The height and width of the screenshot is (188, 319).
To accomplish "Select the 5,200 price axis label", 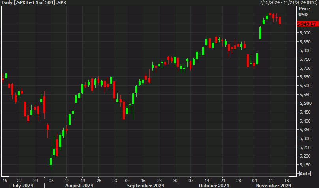I will pos(305,156).
